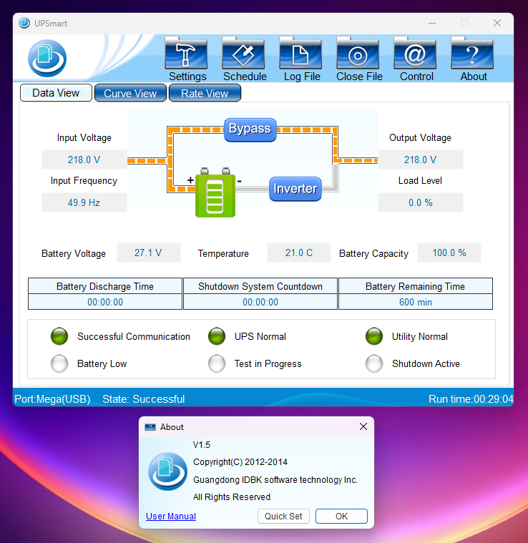
Task: Switch to the Curve View tab
Action: pos(130,93)
